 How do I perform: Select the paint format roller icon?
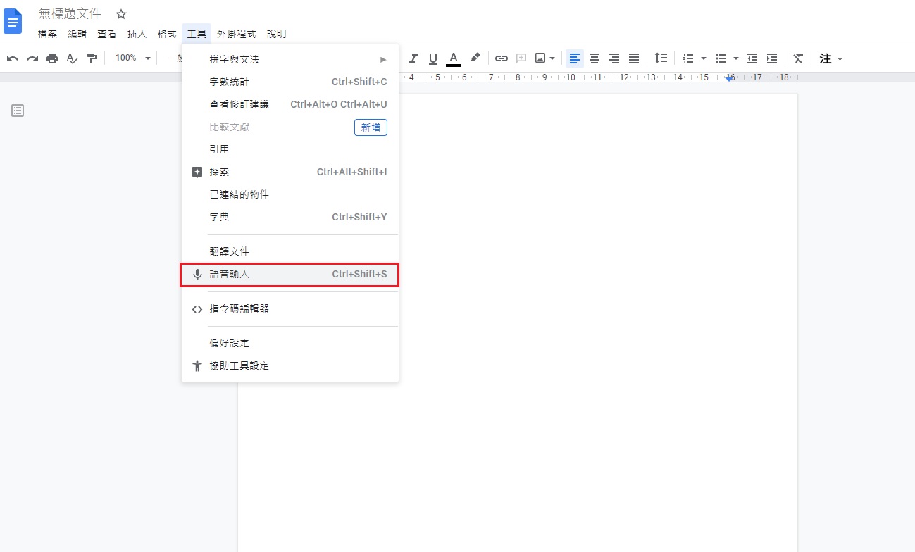pos(92,58)
